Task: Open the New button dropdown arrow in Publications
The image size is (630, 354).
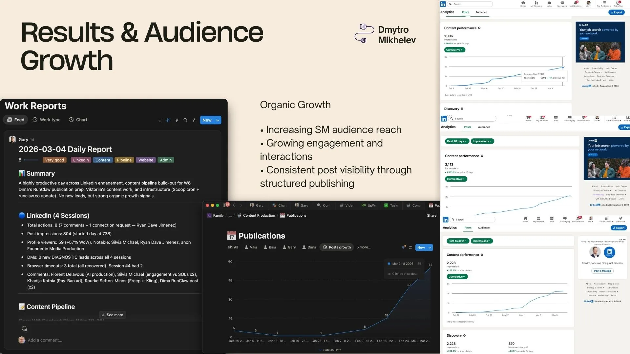Action: pyautogui.click(x=430, y=247)
